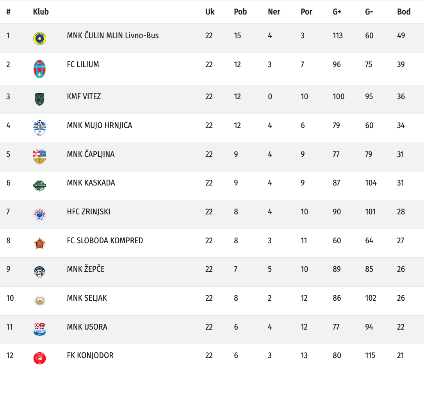Select the KMF VITEZ team name
The height and width of the screenshot is (396, 424).
tap(84, 96)
